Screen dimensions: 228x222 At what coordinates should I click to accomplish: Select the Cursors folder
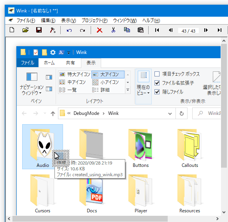(42, 193)
